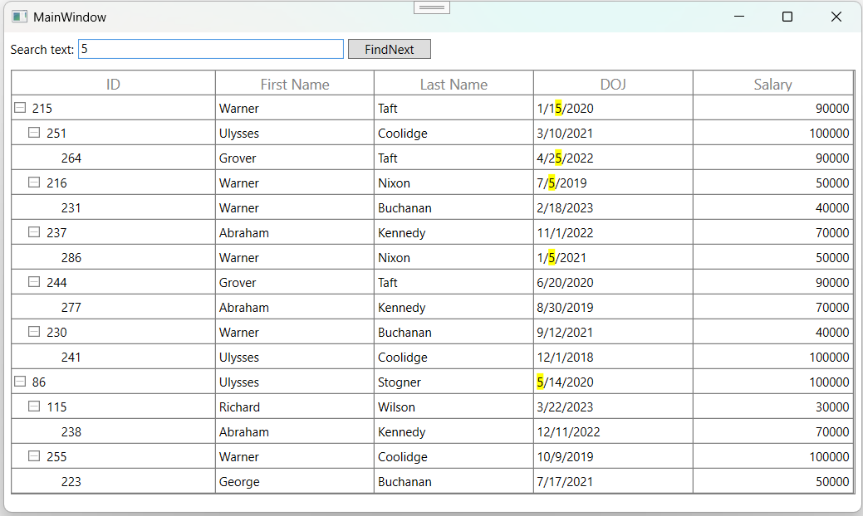The image size is (863, 516).
Task: Select the DOJ cell 3/22/2023
Action: coord(613,406)
